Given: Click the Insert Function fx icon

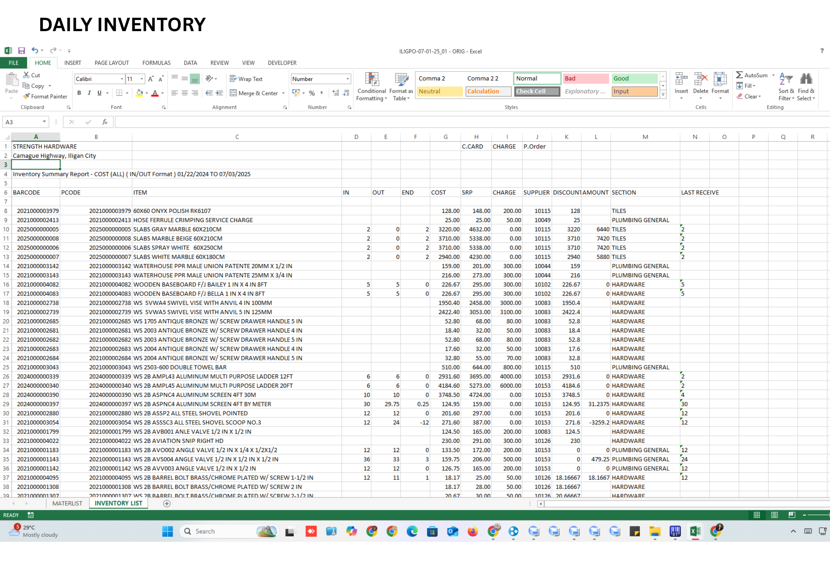Looking at the screenshot, I should [x=105, y=122].
